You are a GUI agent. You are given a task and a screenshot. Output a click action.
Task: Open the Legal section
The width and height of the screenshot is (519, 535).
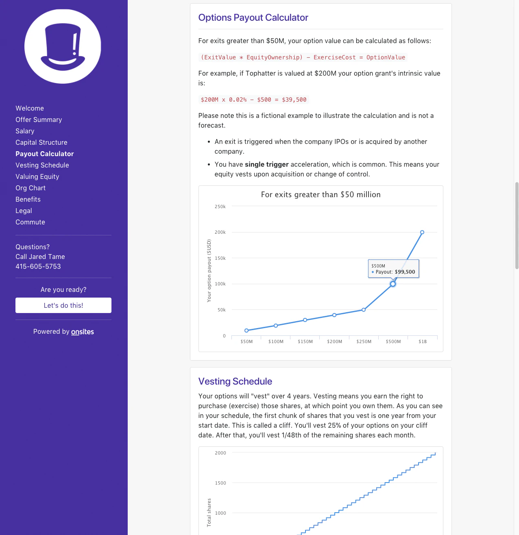(x=24, y=211)
